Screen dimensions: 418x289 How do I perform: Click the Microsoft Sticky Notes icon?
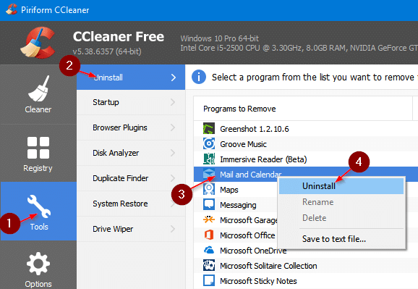209,281
